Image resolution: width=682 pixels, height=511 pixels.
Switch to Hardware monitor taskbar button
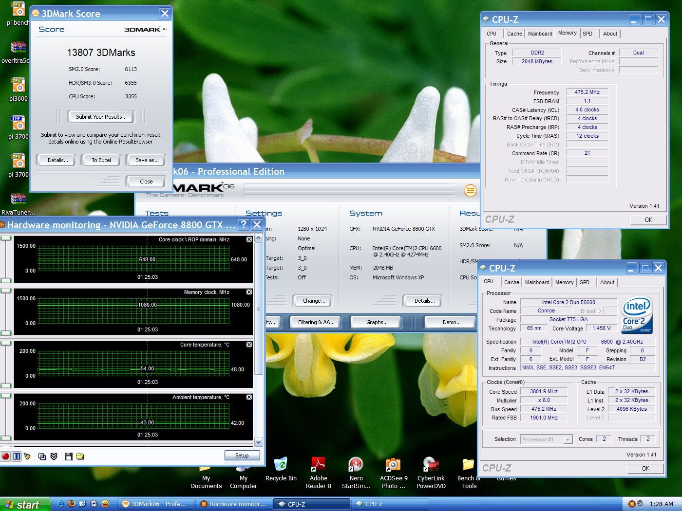point(234,504)
